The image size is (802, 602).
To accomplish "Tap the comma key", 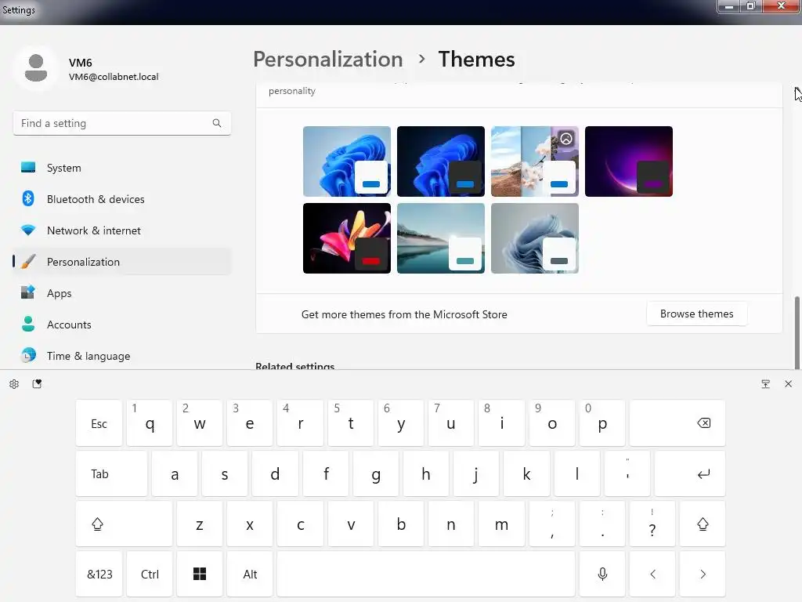I will coord(552,524).
